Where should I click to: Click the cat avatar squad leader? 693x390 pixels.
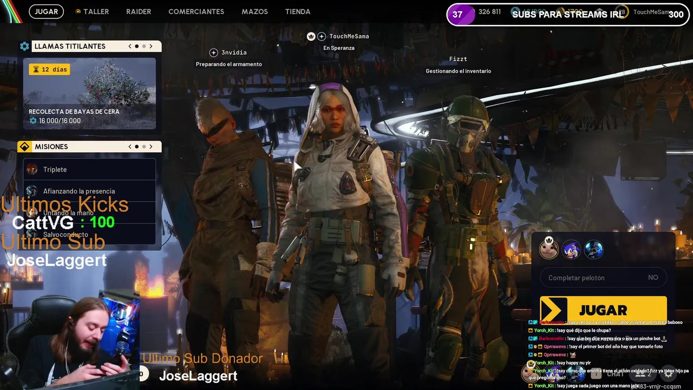(x=548, y=249)
